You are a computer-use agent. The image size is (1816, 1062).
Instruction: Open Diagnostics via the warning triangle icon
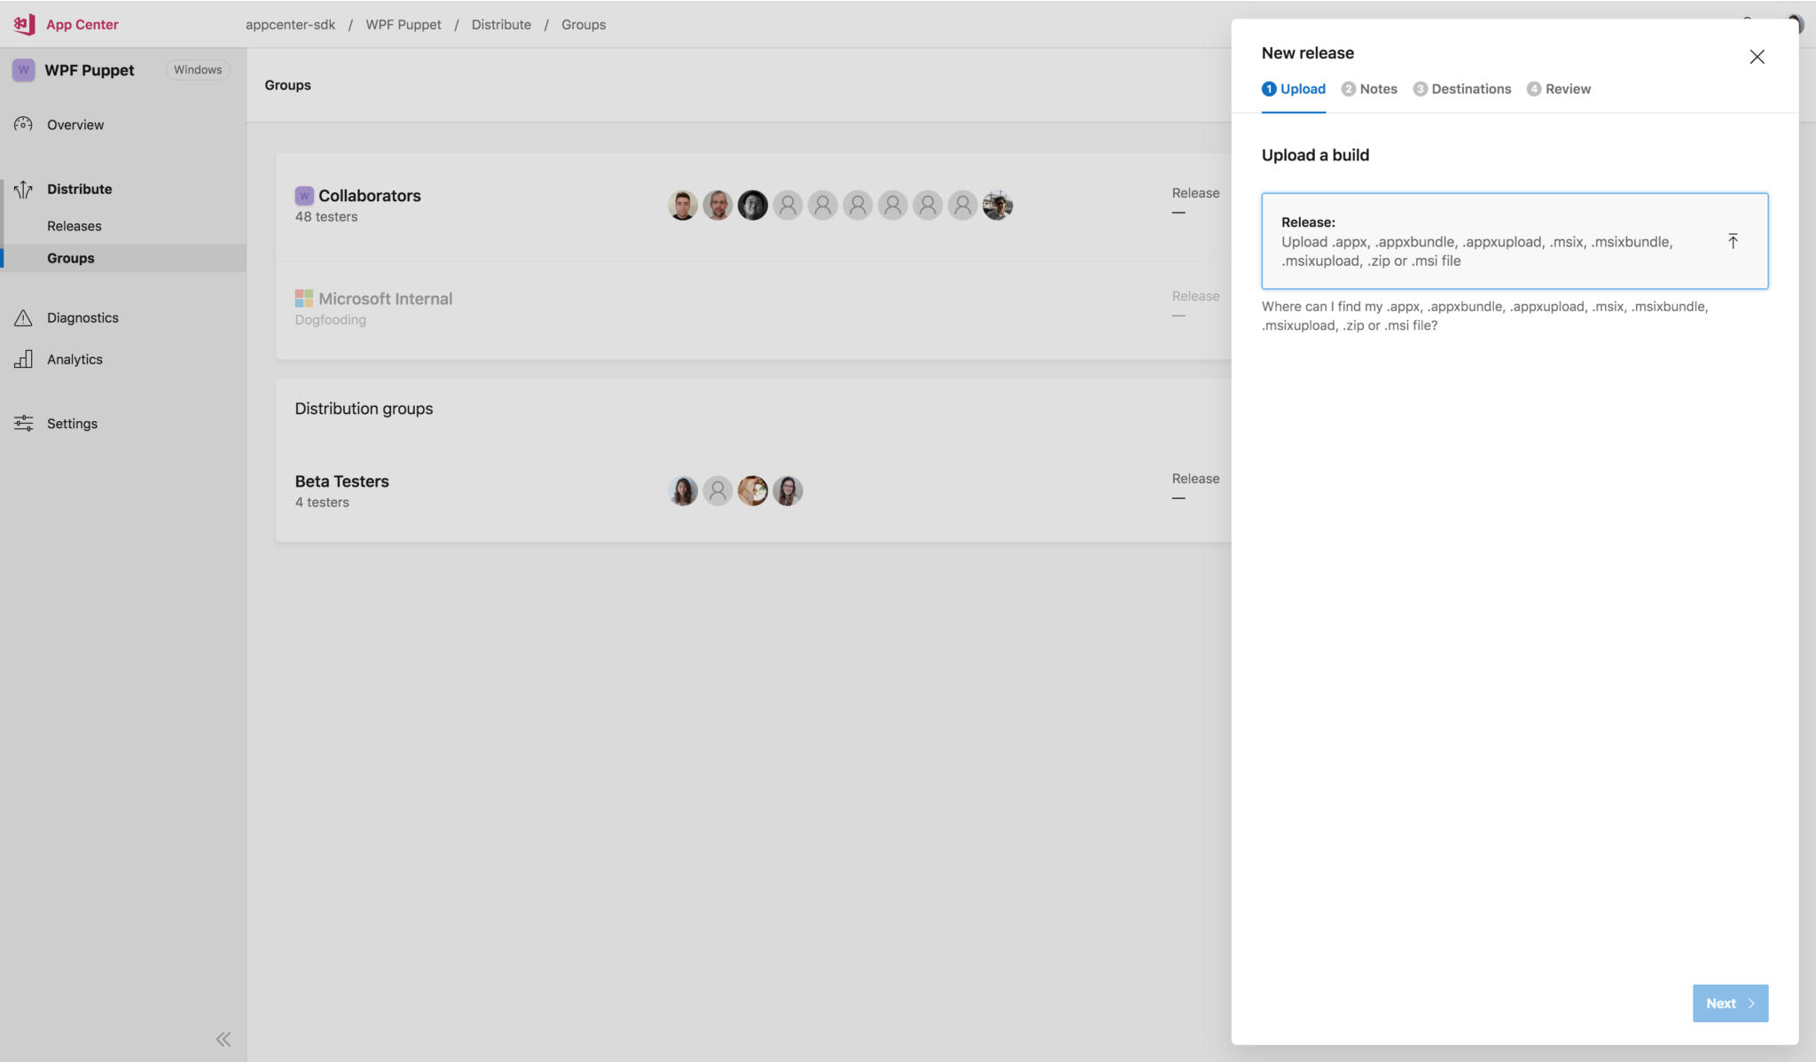click(x=23, y=317)
